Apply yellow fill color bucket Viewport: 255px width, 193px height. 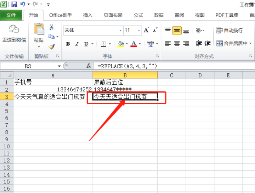(x=120, y=44)
